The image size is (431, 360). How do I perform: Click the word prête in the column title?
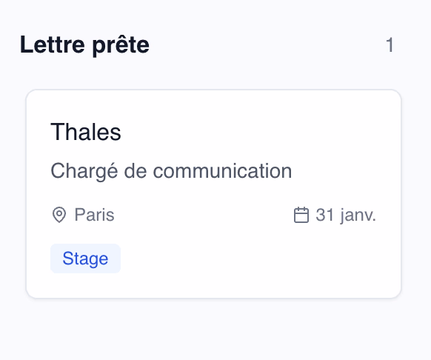click(121, 45)
